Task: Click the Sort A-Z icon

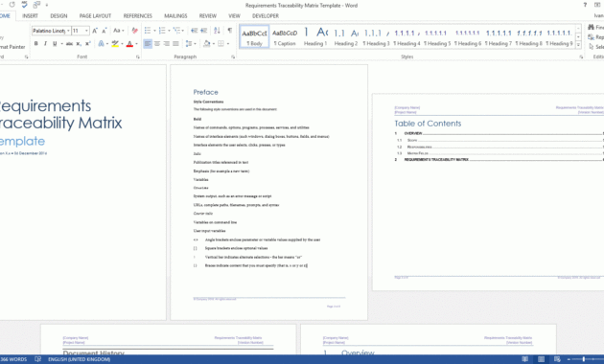Action: click(x=217, y=31)
